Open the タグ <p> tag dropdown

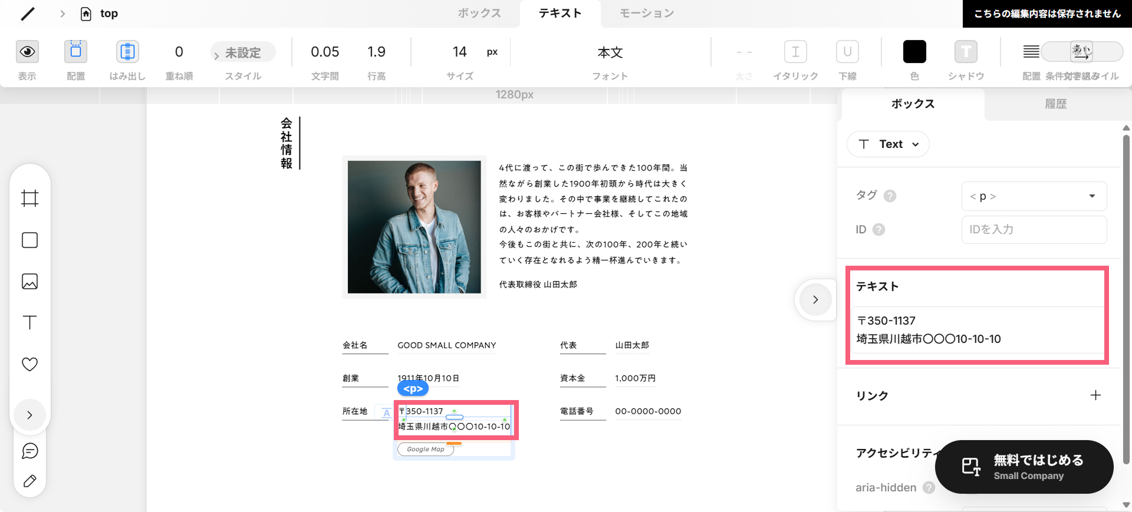[x=1034, y=196]
